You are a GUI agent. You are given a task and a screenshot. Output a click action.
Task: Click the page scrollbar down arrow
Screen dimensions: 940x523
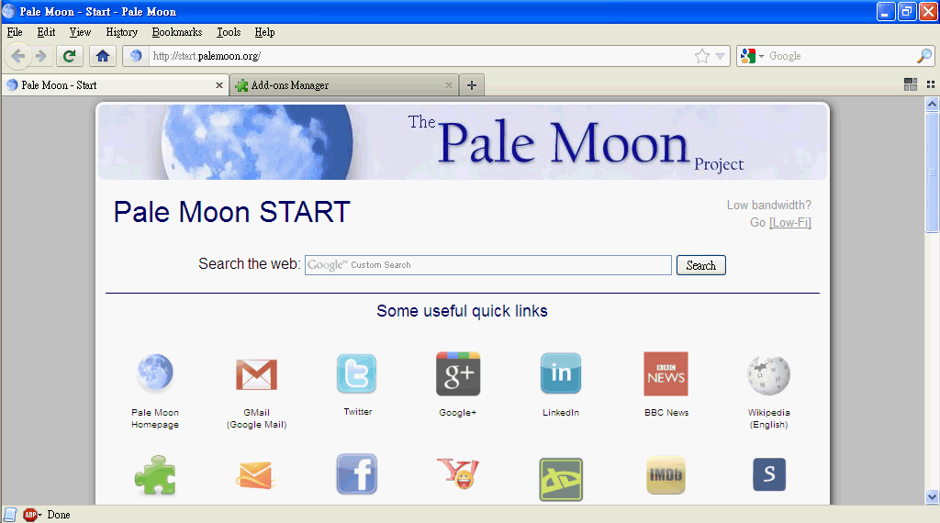click(932, 496)
